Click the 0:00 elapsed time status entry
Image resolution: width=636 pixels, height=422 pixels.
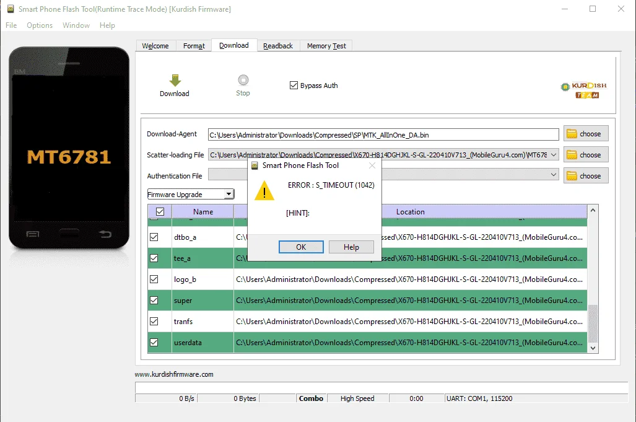(x=416, y=398)
